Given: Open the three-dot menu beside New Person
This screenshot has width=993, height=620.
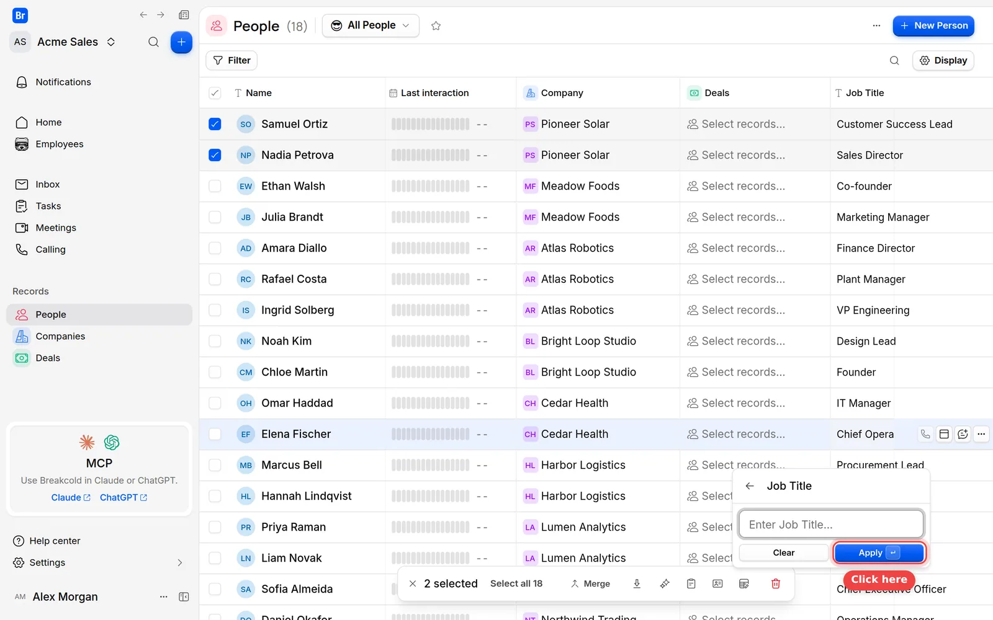Looking at the screenshot, I should 876,26.
